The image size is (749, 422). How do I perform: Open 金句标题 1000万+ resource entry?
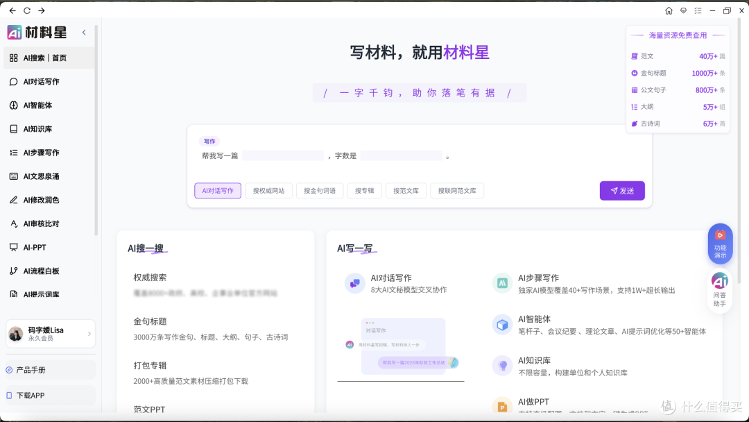(x=678, y=73)
